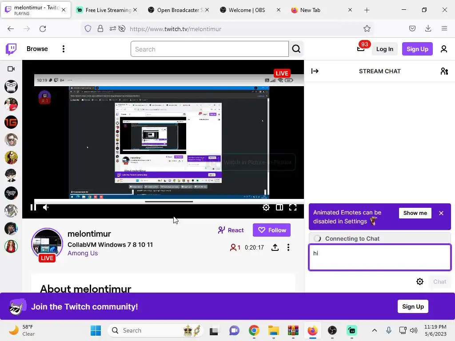This screenshot has width=455, height=341.
Task: Open the red-haired channel avatar in sidebar
Action: [x=11, y=246]
